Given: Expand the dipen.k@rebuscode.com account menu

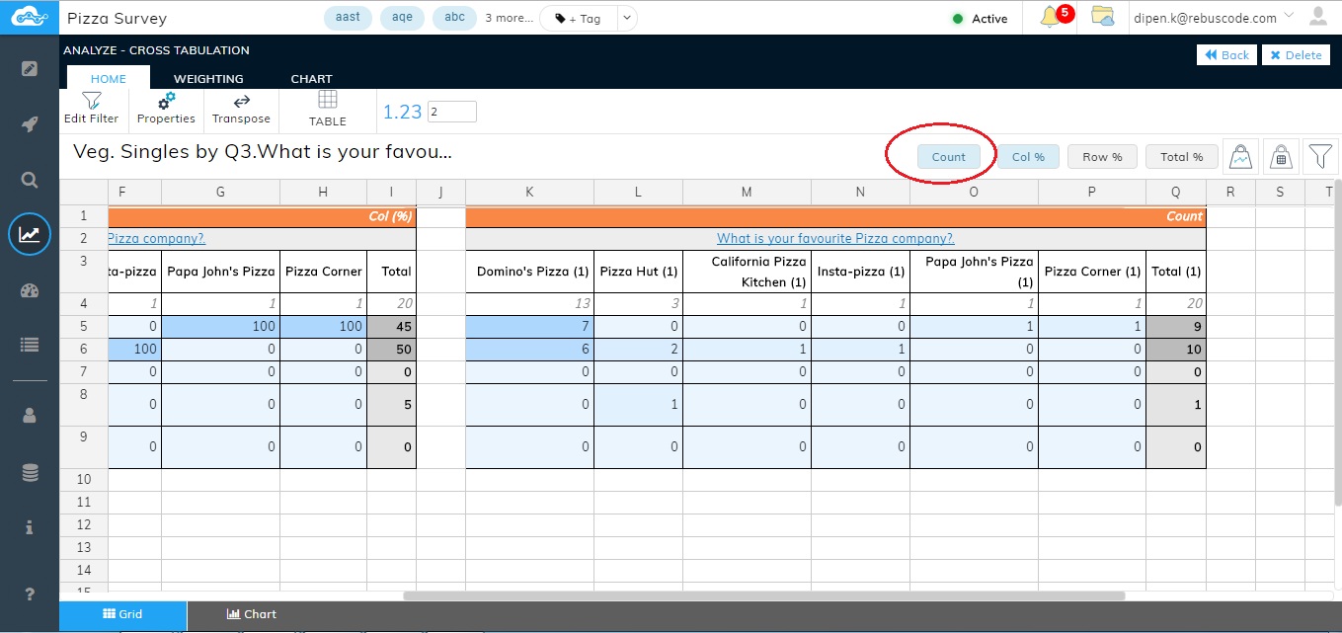Looking at the screenshot, I should pos(1212,18).
